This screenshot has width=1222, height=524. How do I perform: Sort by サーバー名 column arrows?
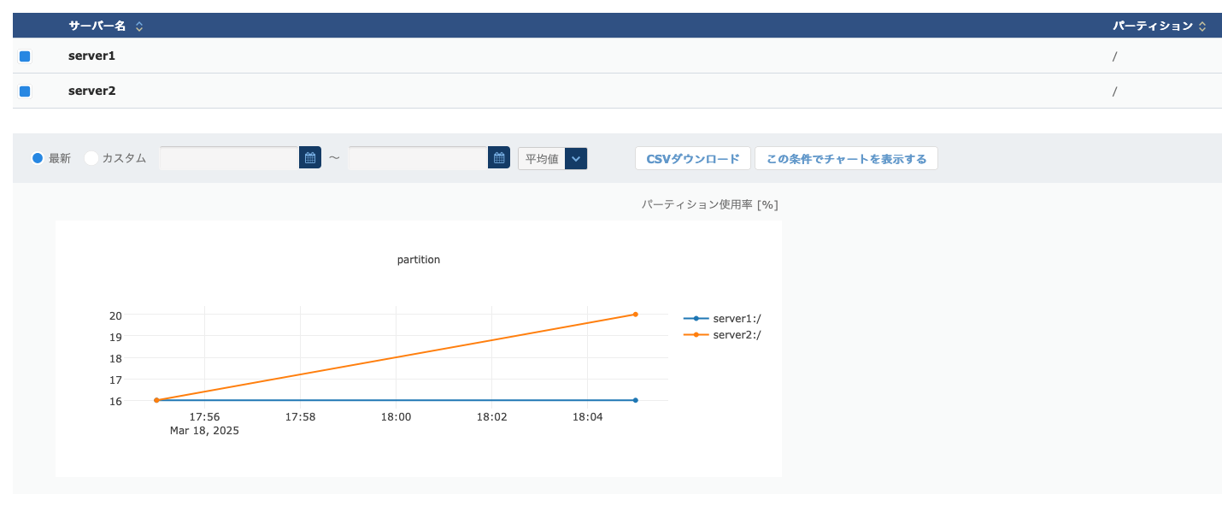[139, 26]
